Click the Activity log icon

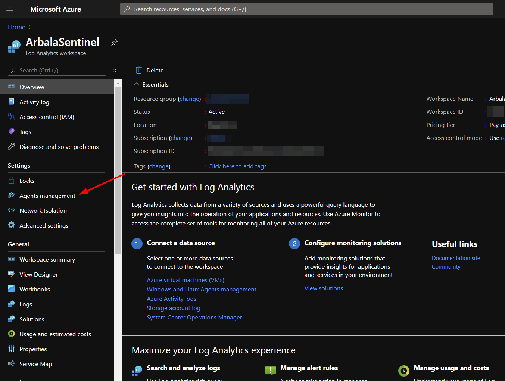(x=12, y=102)
